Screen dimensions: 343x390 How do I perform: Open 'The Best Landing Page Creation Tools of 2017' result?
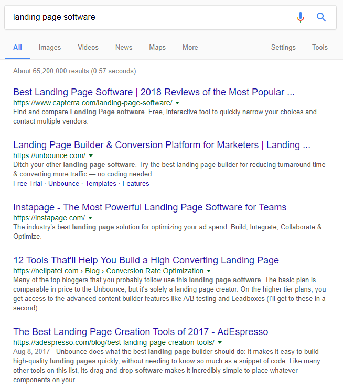(x=141, y=332)
